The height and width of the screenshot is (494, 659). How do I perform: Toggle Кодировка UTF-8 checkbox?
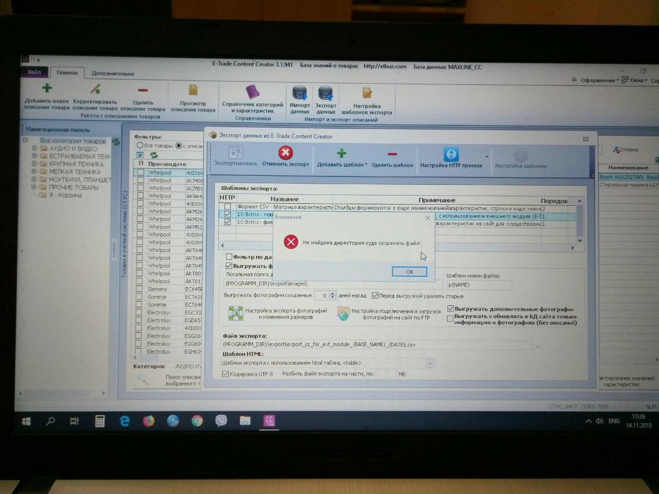click(x=225, y=374)
